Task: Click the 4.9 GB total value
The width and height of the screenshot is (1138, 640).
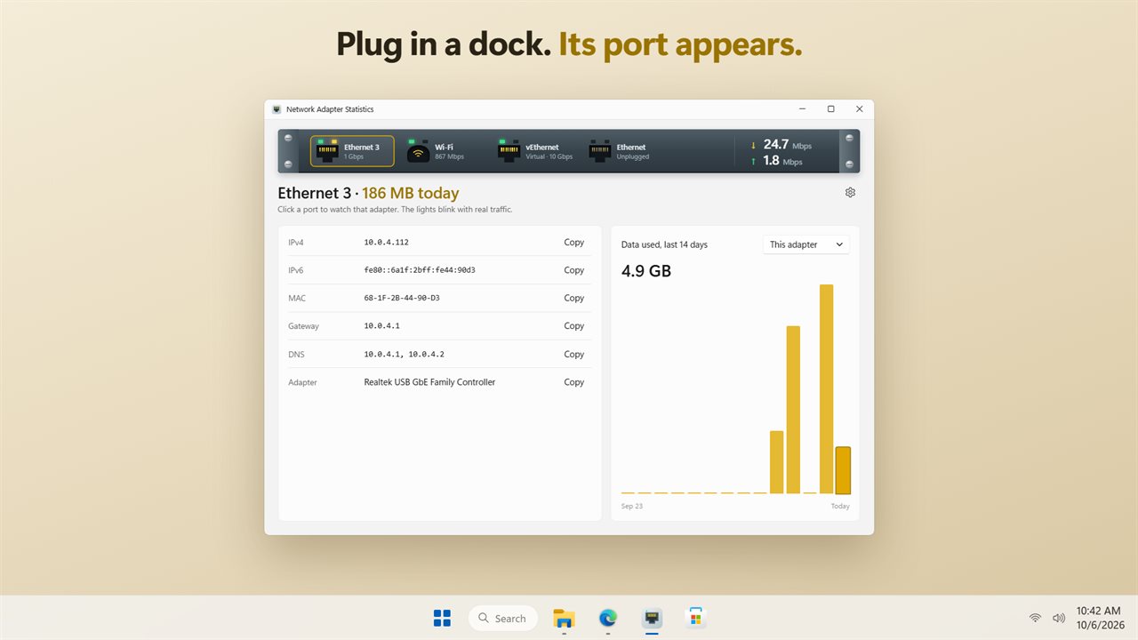Action: tap(646, 271)
